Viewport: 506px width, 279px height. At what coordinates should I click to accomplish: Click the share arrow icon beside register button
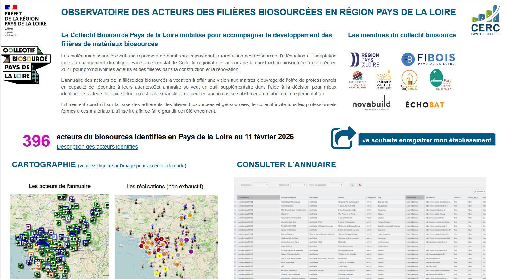343,138
